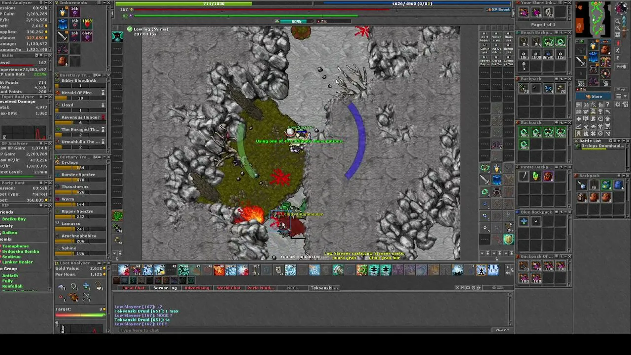This screenshot has height=355, width=631.
Task: Select Lynker Healer in the VIP list
Action: pos(18,262)
